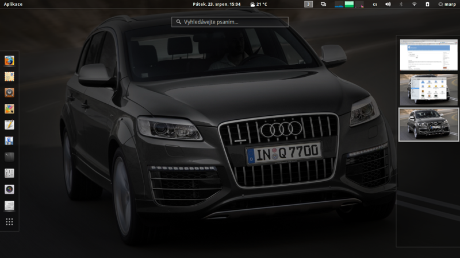Viewport: 460px width, 258px height.
Task: Show all applications grid
Action: pyautogui.click(x=9, y=222)
